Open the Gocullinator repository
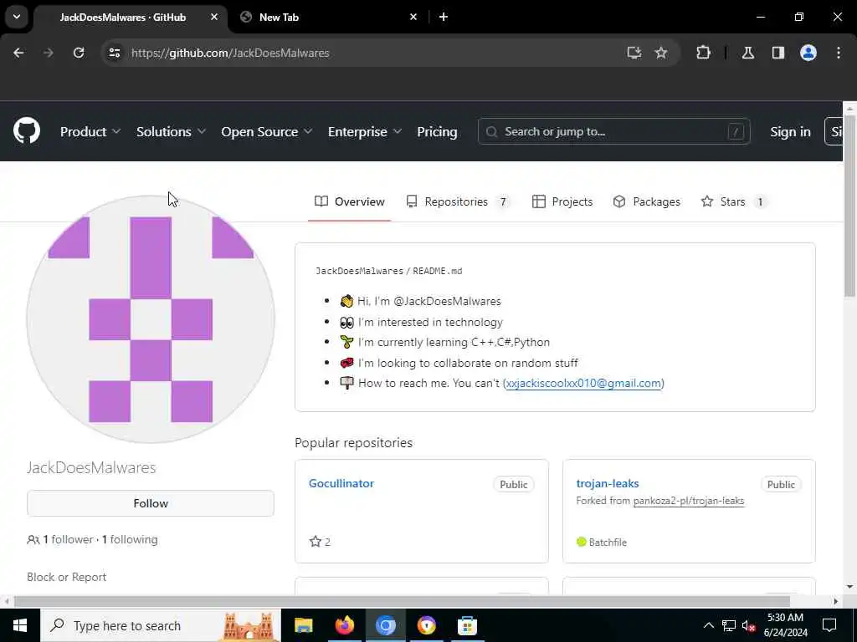857x642 pixels. click(341, 483)
